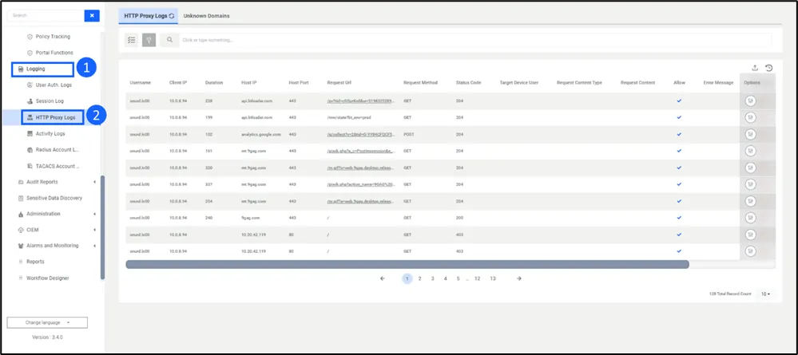Click Allow checkmark in row with duration 228
The height and width of the screenshot is (355, 798).
(x=679, y=101)
